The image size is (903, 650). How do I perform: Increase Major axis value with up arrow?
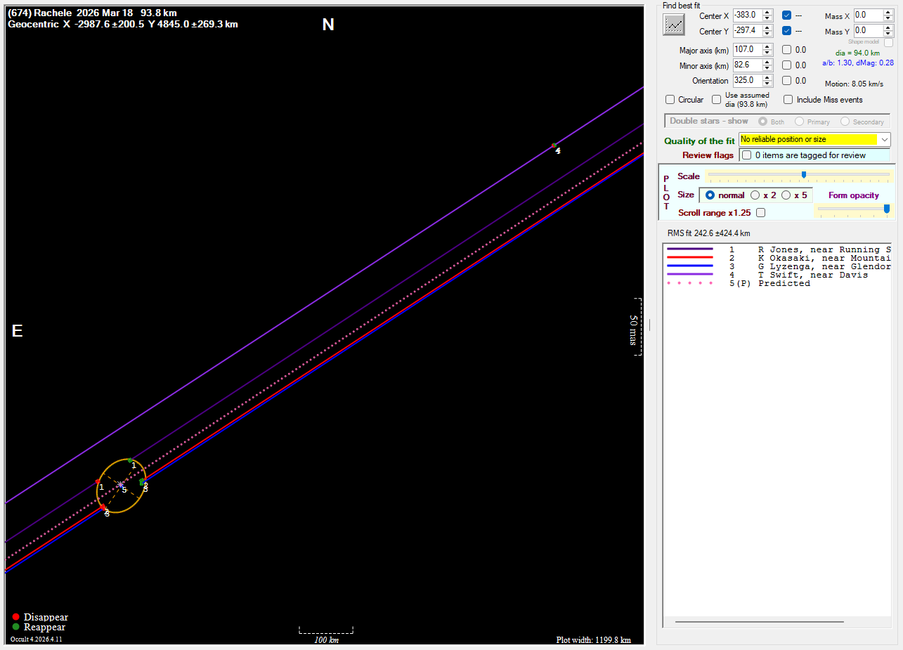(767, 46)
